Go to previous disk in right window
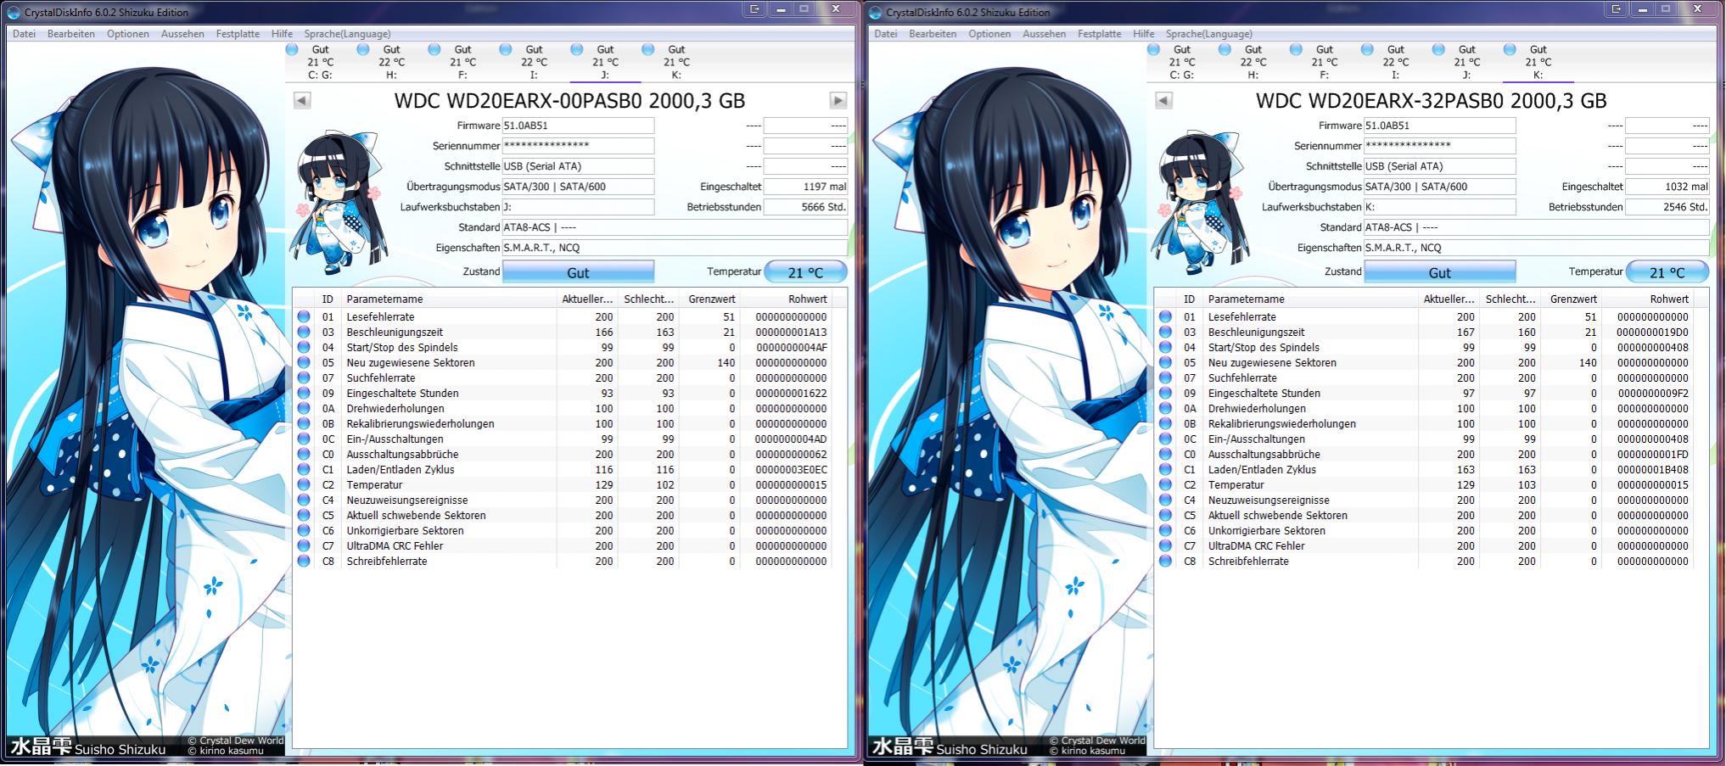This screenshot has height=766, width=1726. click(x=1163, y=100)
